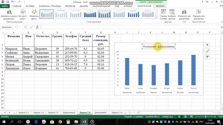Image resolution: width=223 pixels, height=125 pixels.
Task: Open Change Colors palette
Action: click(x=34, y=15)
